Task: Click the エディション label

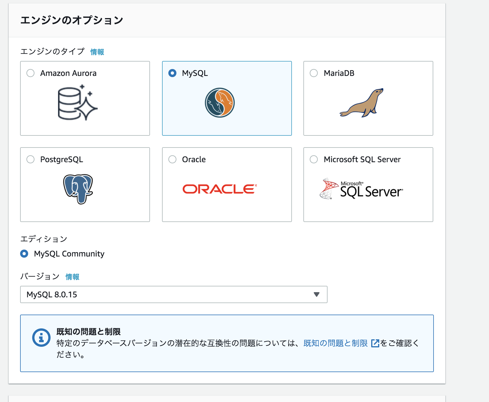Action: tap(44, 239)
